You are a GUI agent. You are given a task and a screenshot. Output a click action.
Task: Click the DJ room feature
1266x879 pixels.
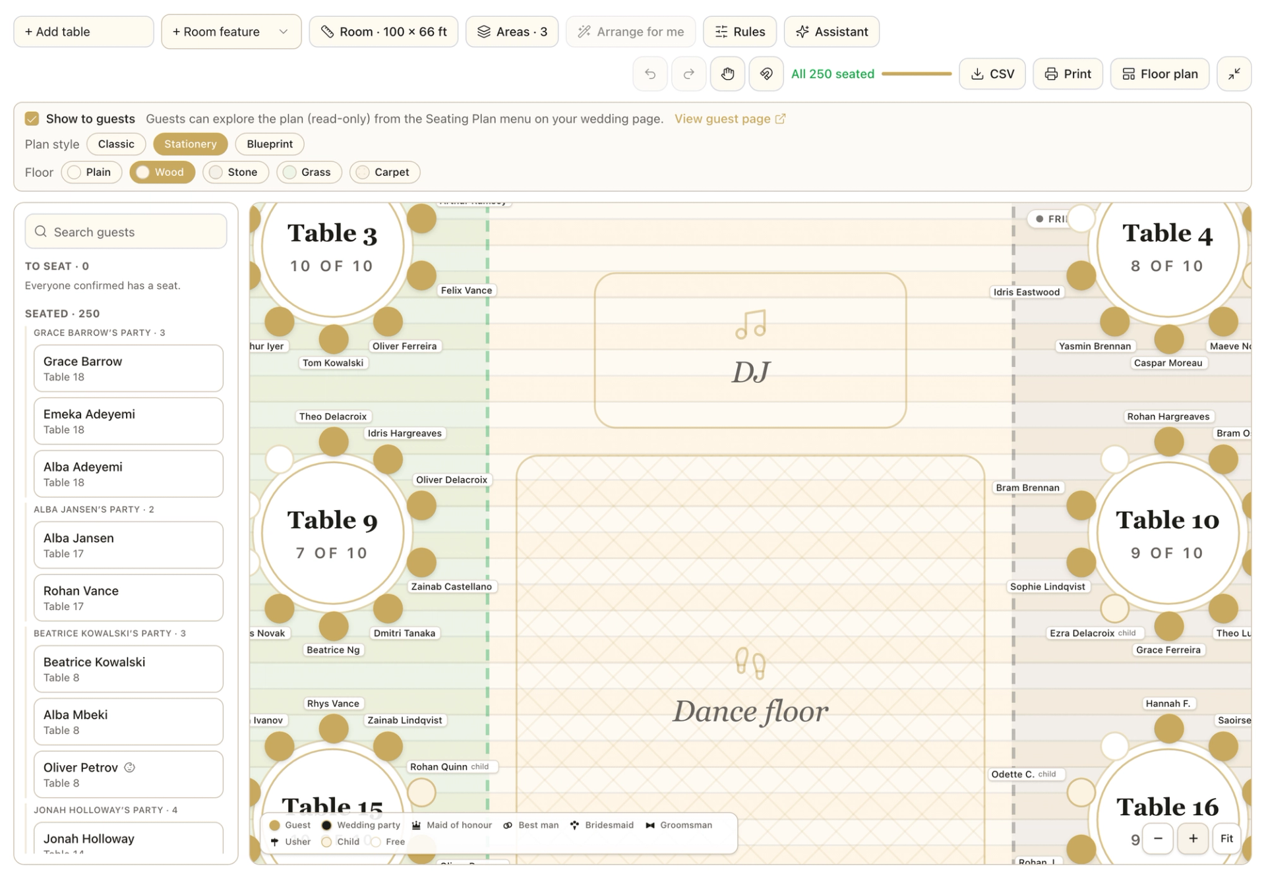coord(750,351)
